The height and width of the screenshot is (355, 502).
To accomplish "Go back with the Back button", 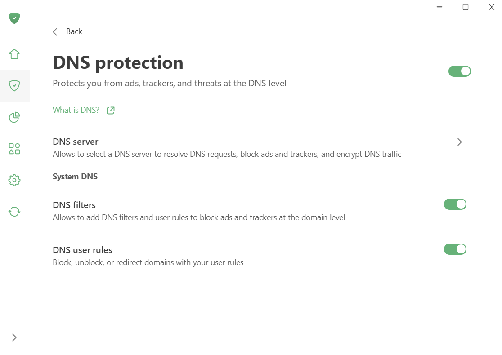I will (x=74, y=31).
